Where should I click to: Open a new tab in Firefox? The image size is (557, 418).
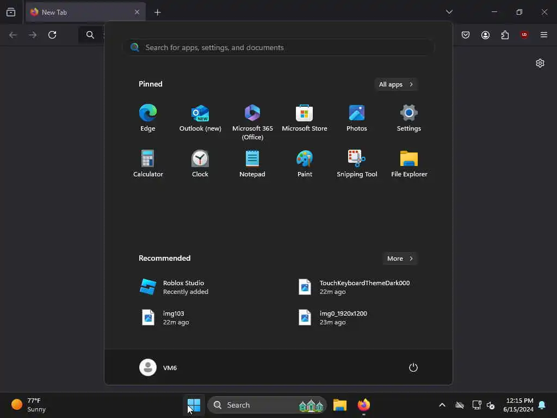[158, 12]
